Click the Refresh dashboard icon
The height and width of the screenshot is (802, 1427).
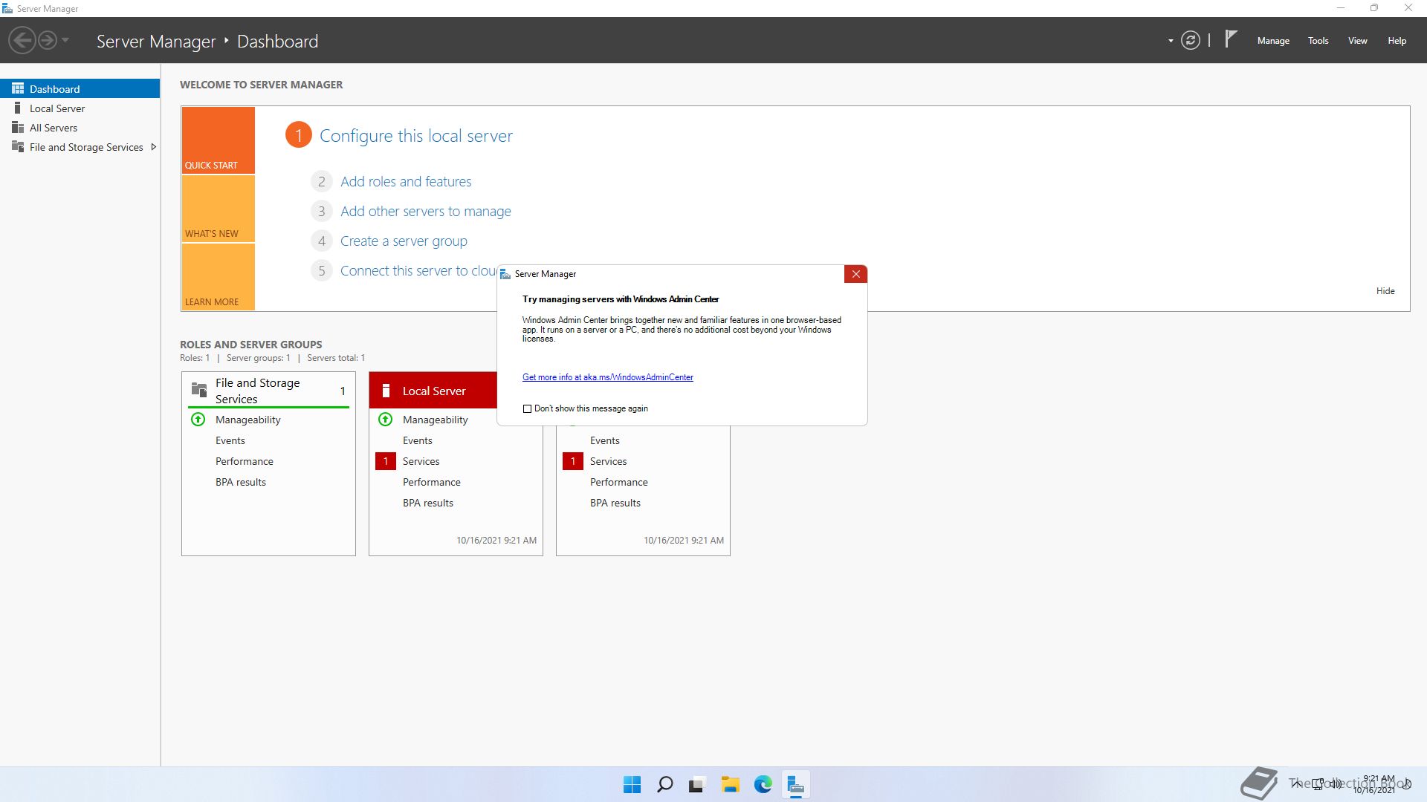pos(1190,41)
